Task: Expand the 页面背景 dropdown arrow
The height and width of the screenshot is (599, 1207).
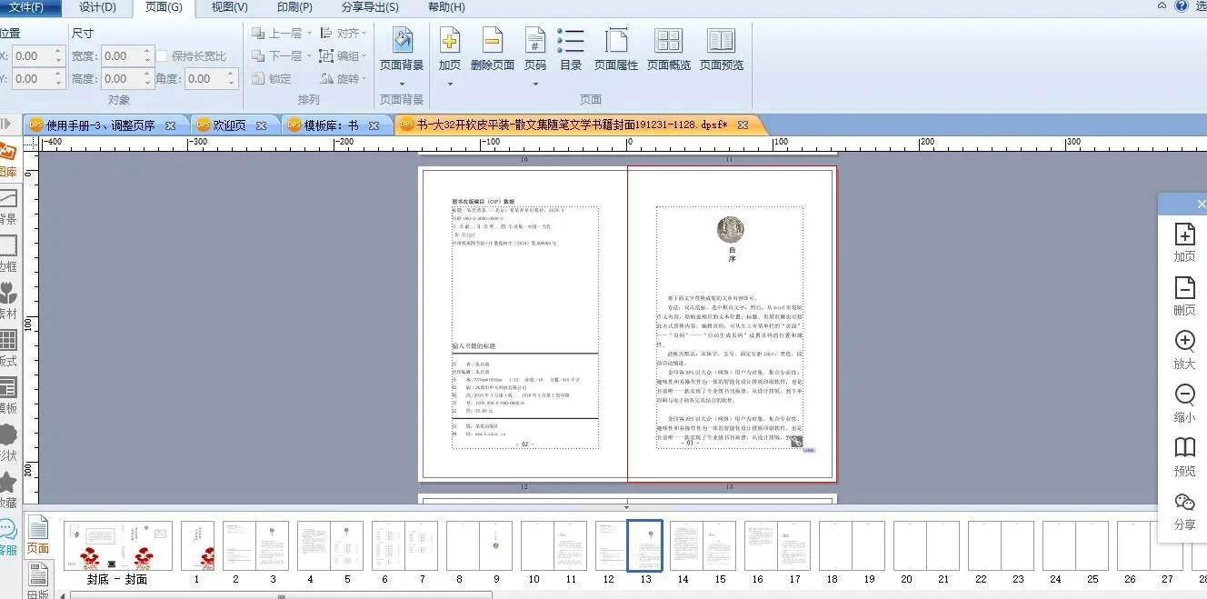Action: (x=401, y=83)
